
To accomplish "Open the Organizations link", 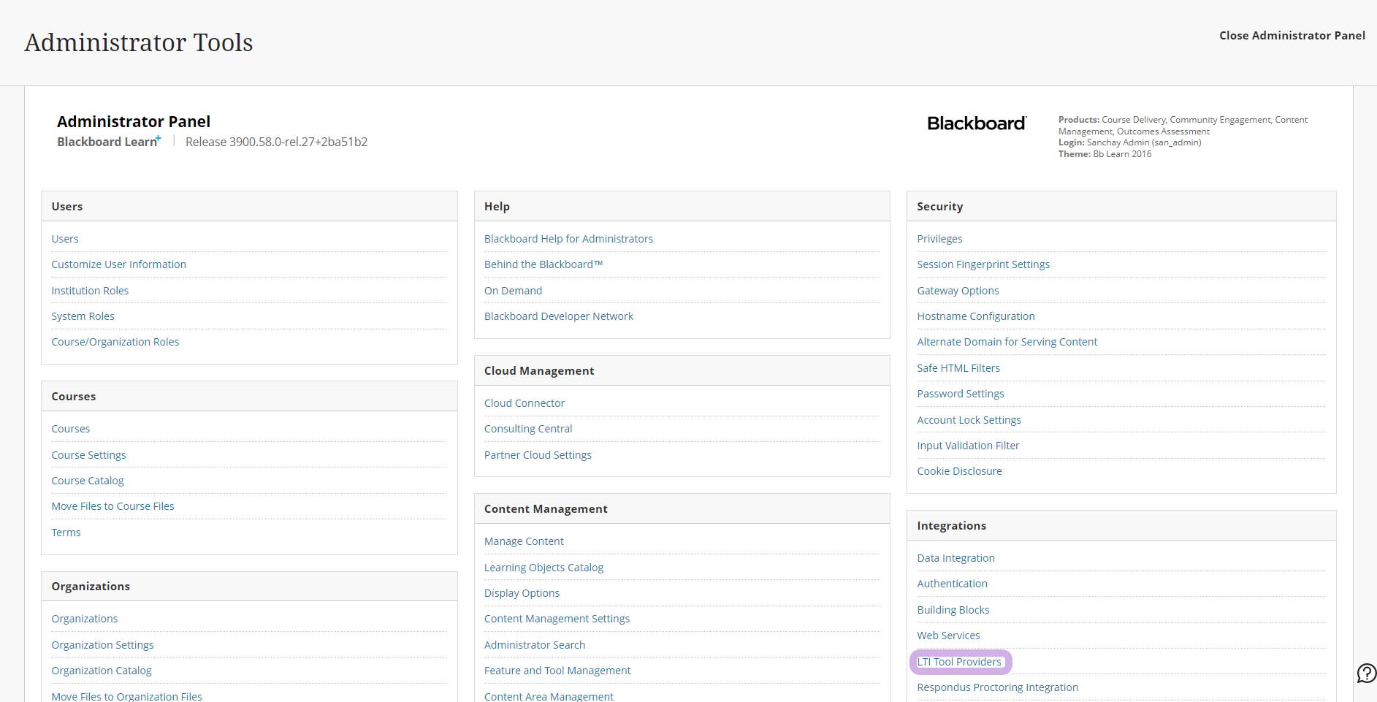I will pyautogui.click(x=84, y=619).
